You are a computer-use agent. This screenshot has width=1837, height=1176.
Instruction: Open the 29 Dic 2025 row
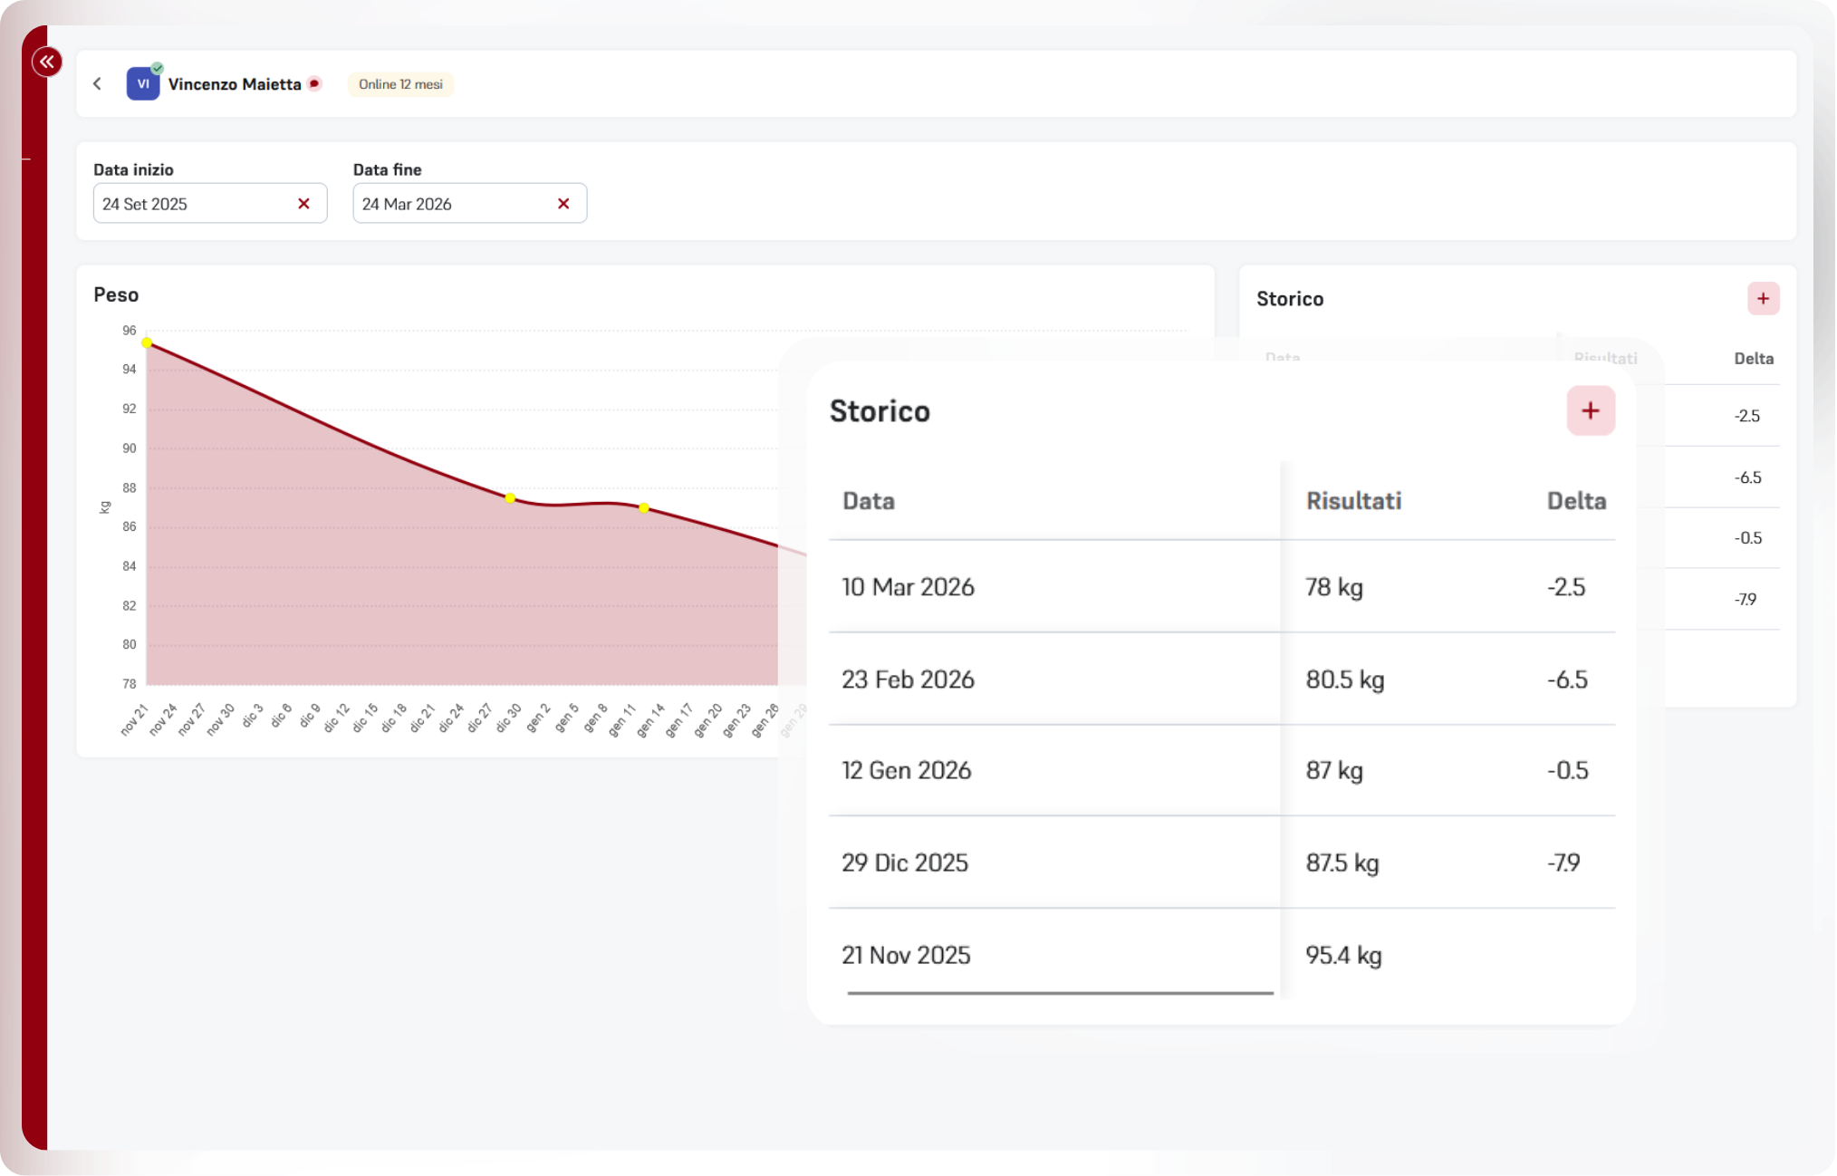pyautogui.click(x=905, y=863)
